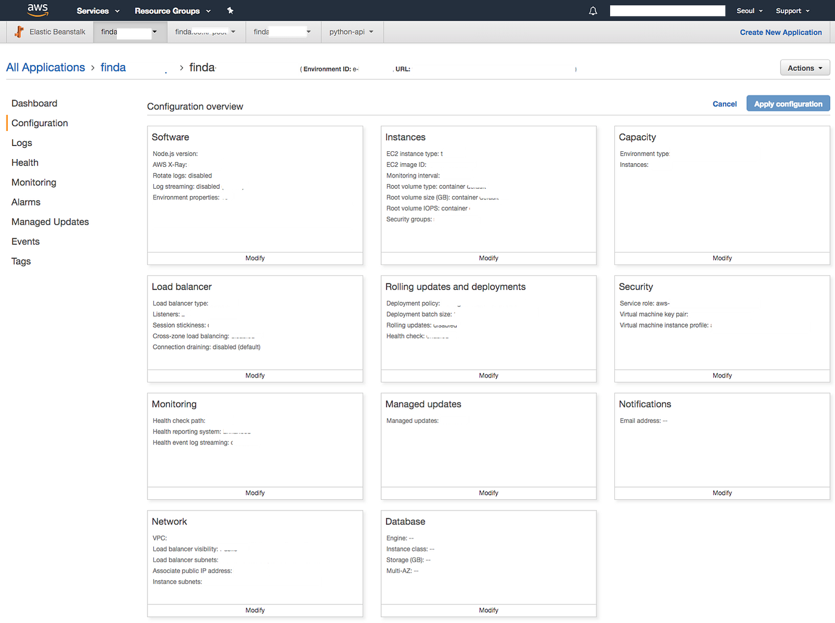Click the Elastic Beanstalk tab label
The image size is (835, 623).
(57, 32)
